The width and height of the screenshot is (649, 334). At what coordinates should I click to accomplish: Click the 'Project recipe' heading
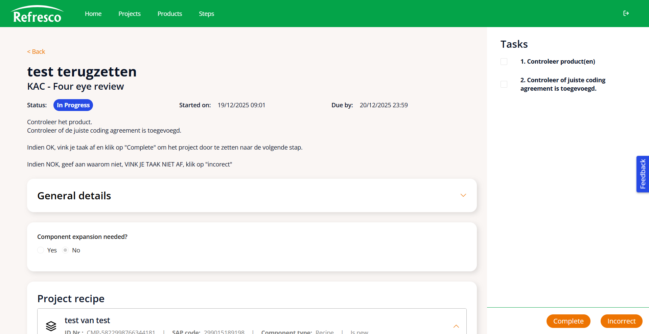coord(71,299)
